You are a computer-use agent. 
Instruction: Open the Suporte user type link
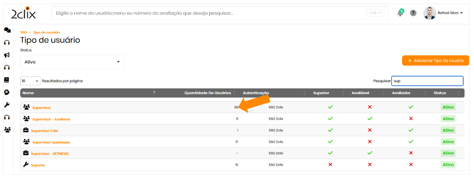tap(38, 165)
